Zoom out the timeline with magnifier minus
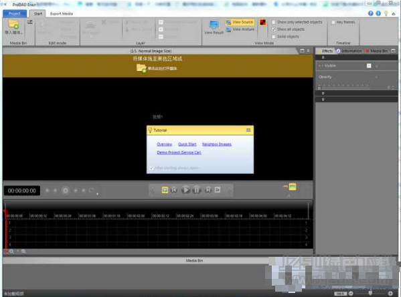 (23, 252)
